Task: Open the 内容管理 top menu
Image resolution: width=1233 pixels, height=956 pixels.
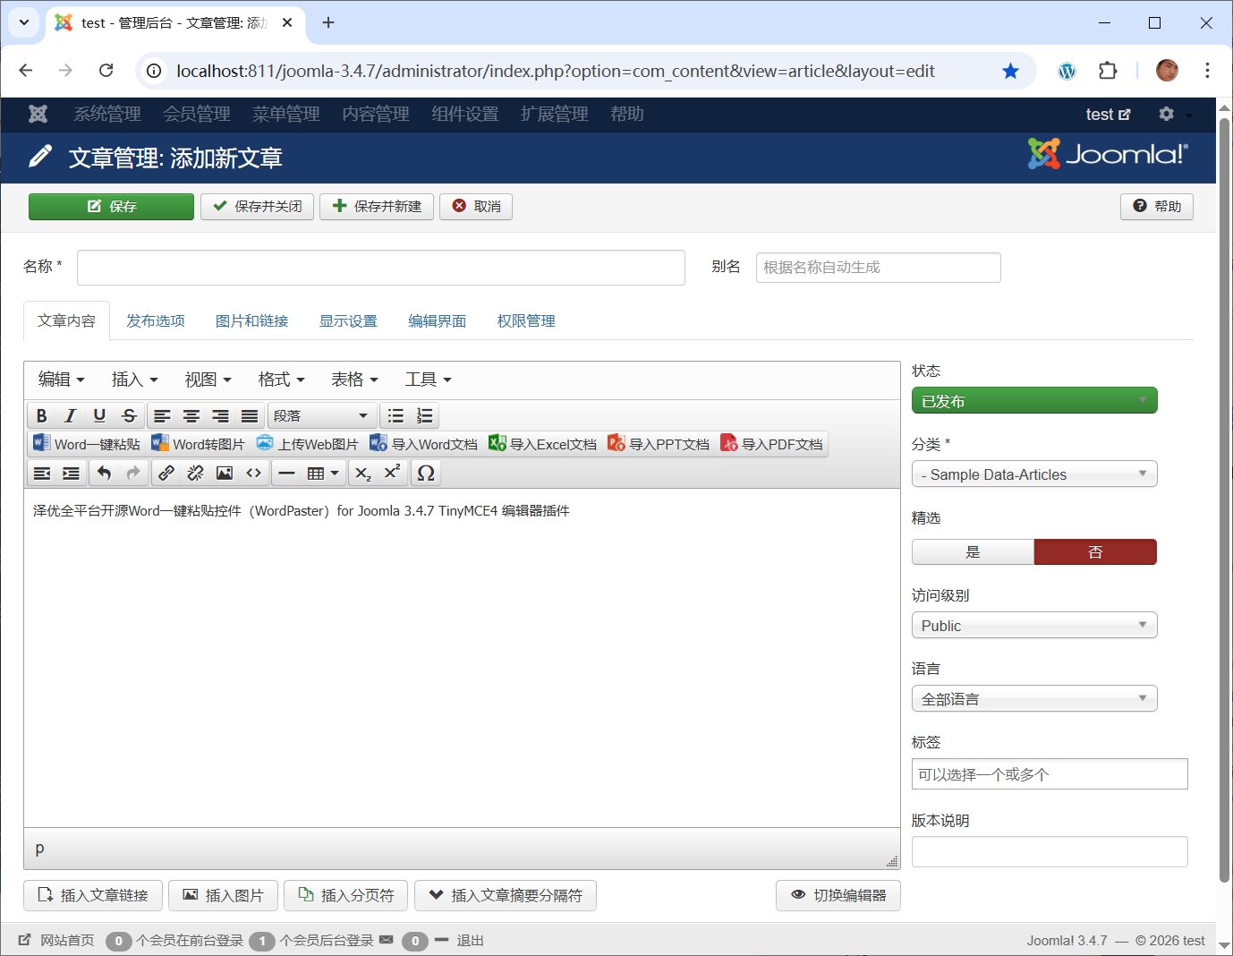Action: pyautogui.click(x=376, y=114)
